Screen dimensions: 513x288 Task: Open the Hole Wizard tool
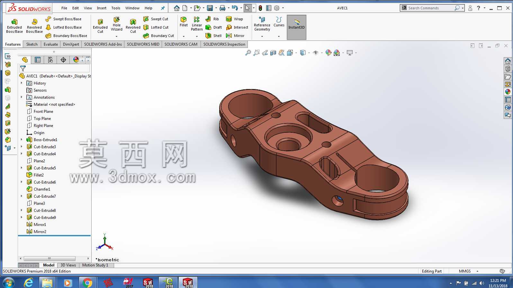[117, 24]
